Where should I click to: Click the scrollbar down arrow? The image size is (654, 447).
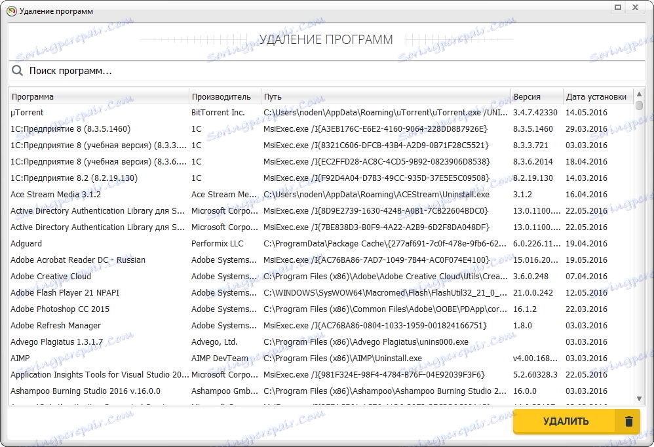pyautogui.click(x=639, y=399)
